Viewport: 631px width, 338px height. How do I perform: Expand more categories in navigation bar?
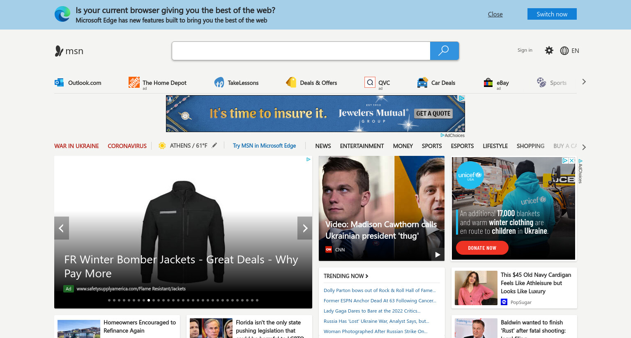[584, 147]
